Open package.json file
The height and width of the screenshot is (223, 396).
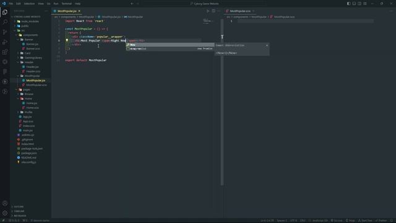click(29, 153)
